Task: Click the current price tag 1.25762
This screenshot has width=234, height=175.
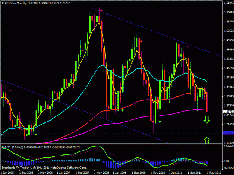Action: (x=228, y=112)
